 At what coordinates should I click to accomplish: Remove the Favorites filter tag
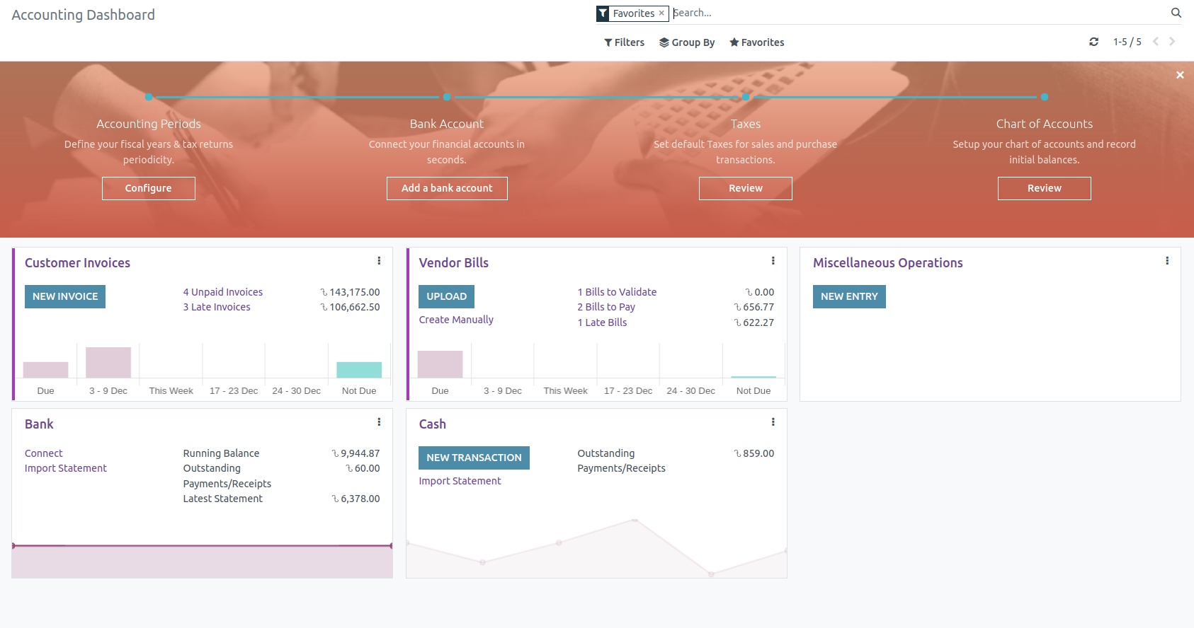point(661,13)
